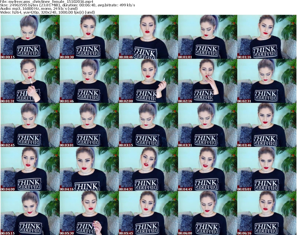
Task: Open the thumbnail timestamped 00:05:01
Action: (x=267, y=169)
